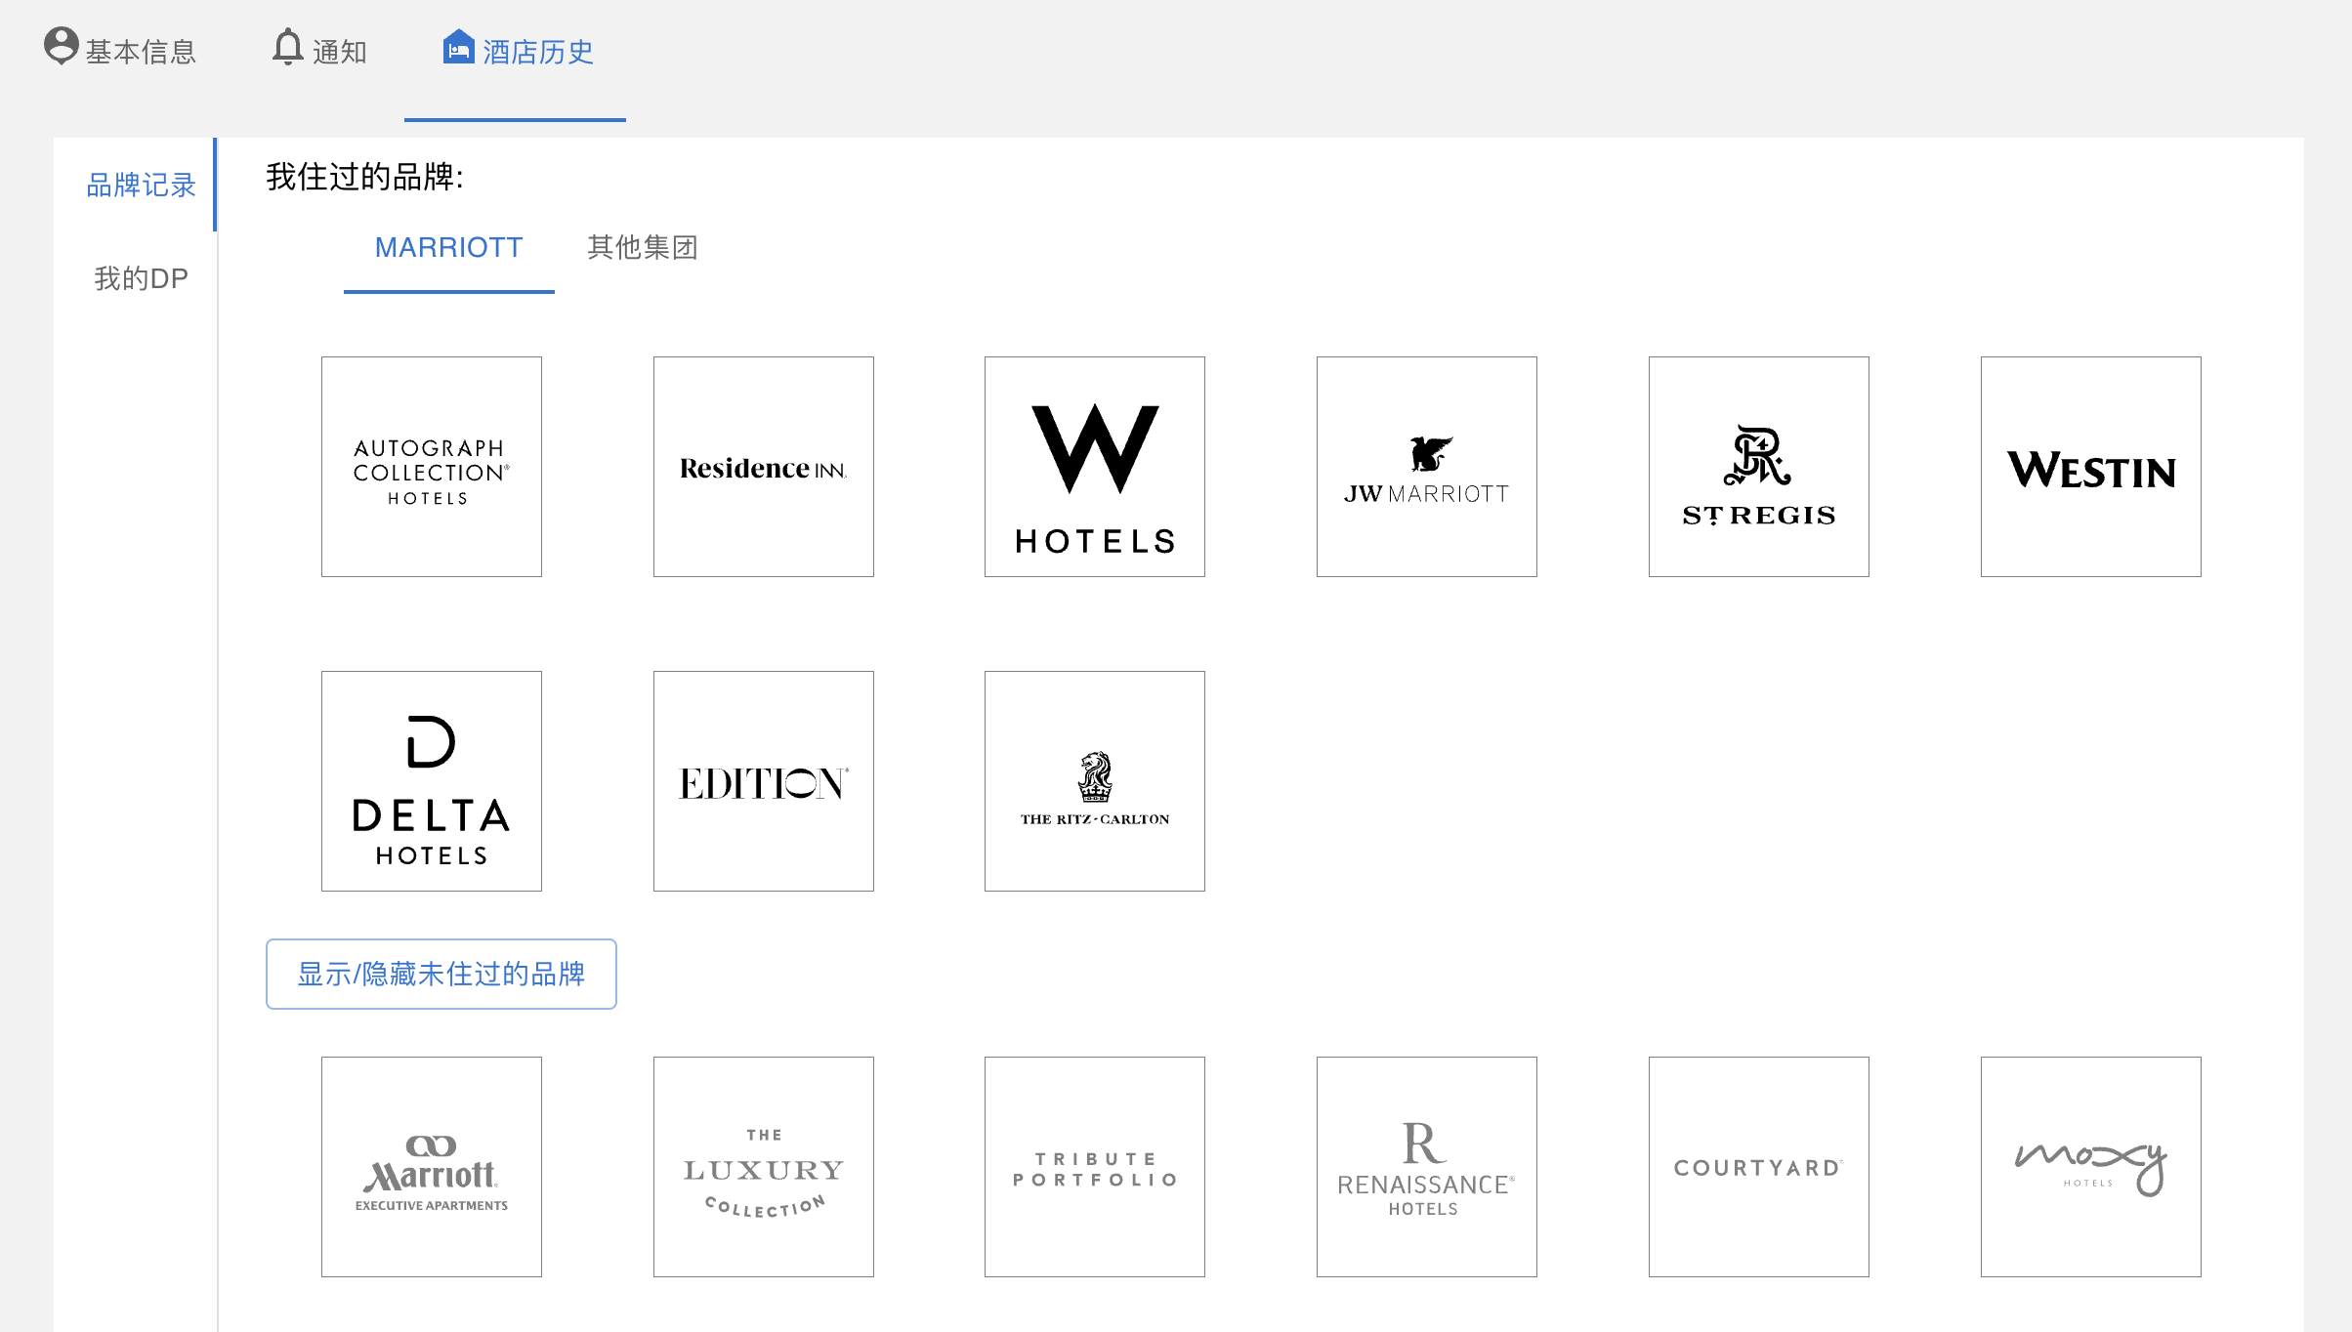Viewport: 2352px width, 1332px height.
Task: Open the JW Marriott brand tile
Action: [1427, 467]
